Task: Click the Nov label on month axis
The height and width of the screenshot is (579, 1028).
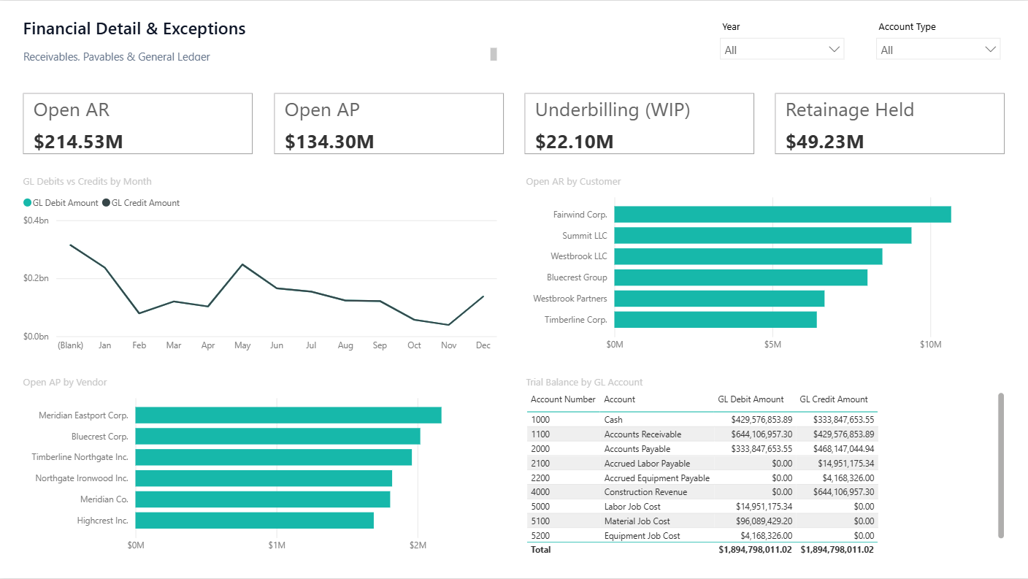Action: [x=449, y=345]
